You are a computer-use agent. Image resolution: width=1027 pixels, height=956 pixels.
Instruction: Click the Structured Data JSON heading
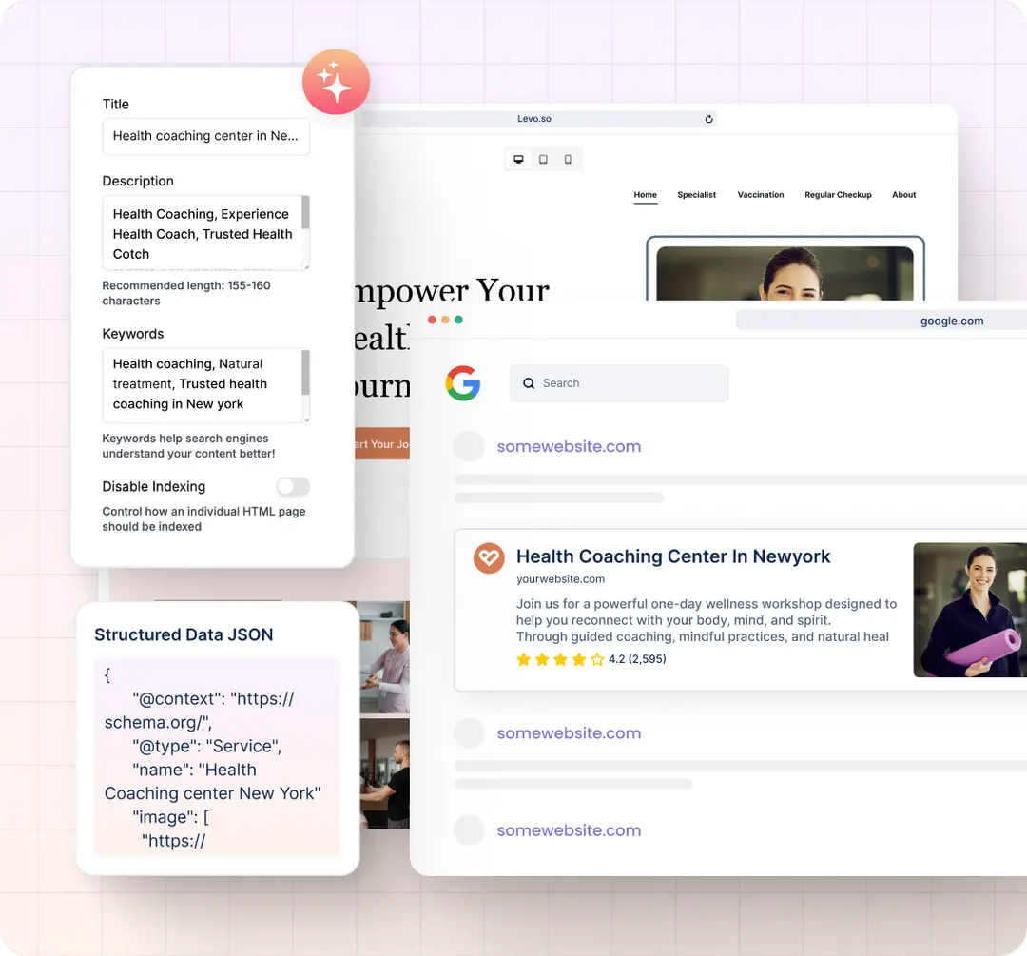coord(184,634)
